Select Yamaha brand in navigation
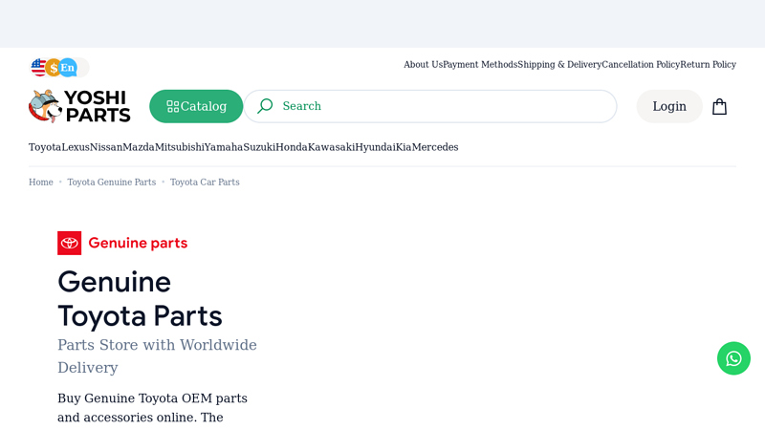Screen dimensions: 765x430 coord(224,147)
